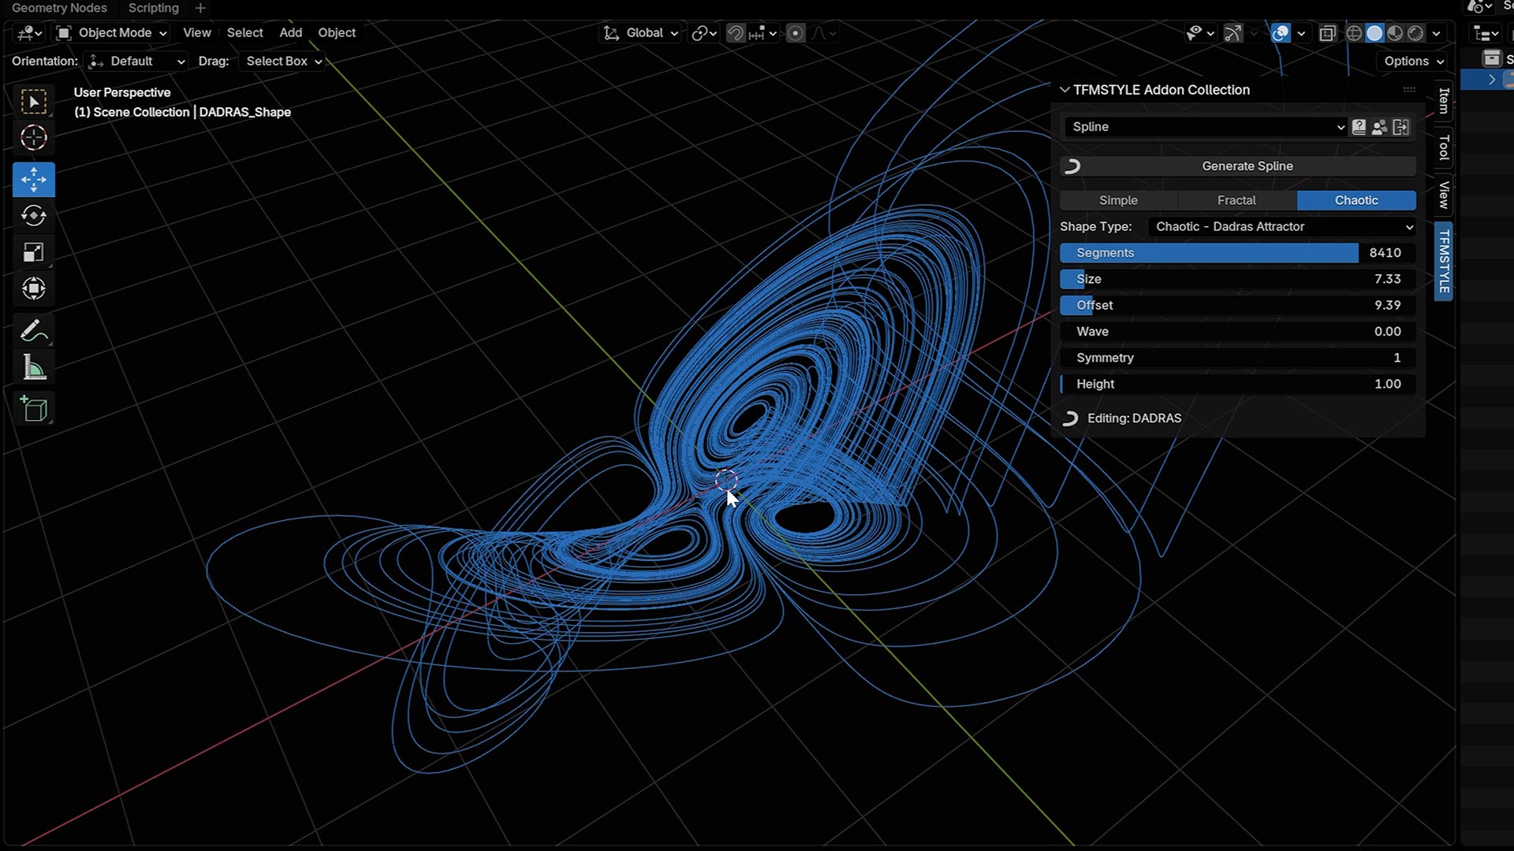Viewport: 1514px width, 851px height.
Task: Select the Measure tool
Action: coord(33,367)
